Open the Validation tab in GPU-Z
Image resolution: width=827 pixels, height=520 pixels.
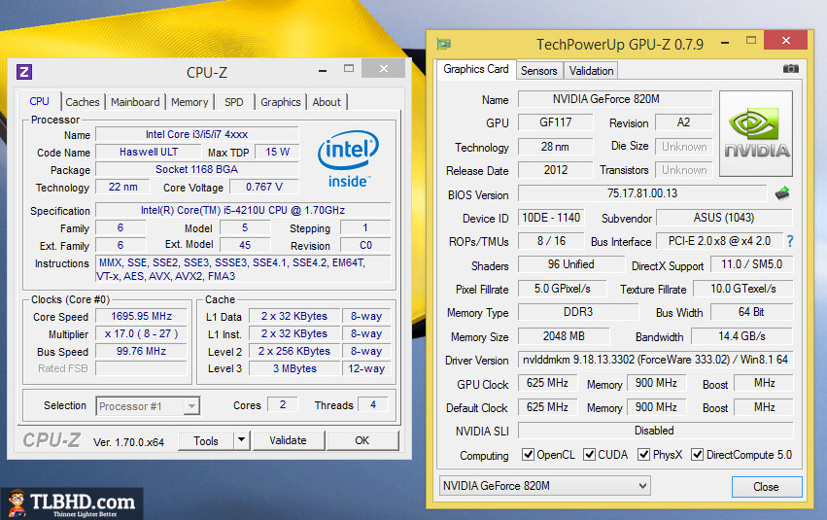(591, 71)
